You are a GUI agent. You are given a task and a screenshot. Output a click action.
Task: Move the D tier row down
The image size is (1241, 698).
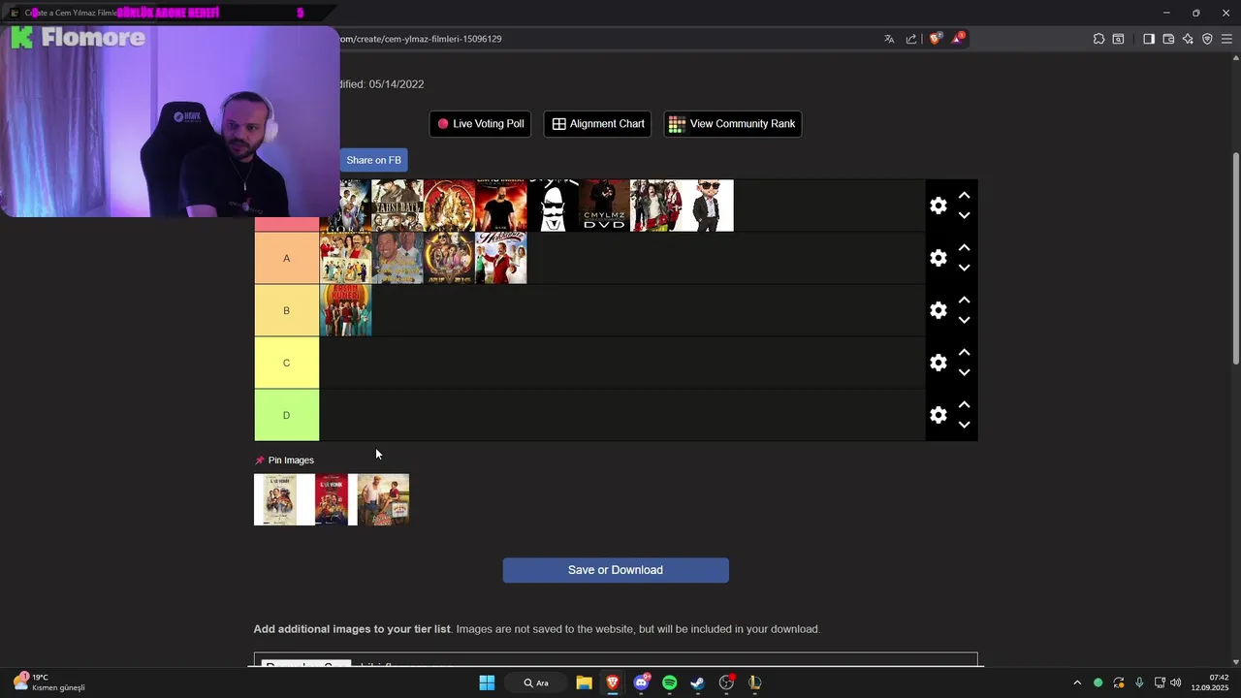pos(964,426)
